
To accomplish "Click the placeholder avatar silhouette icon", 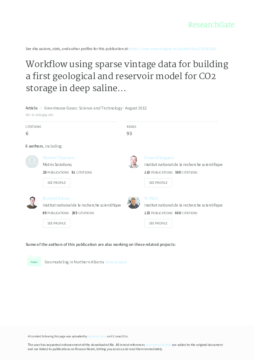I will pos(32,162).
